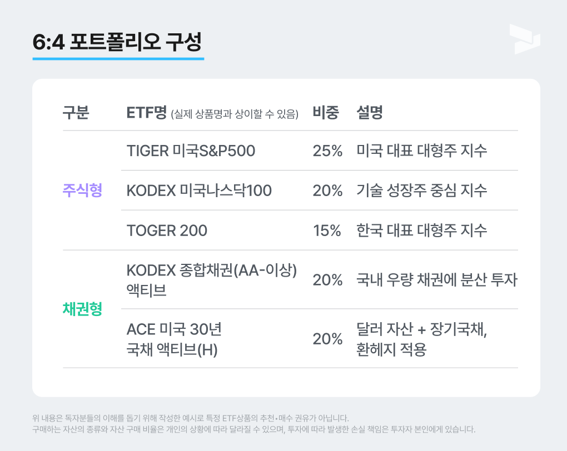567x451 pixels.
Task: Click the disclaimer text at the bottom
Action: pos(253,424)
